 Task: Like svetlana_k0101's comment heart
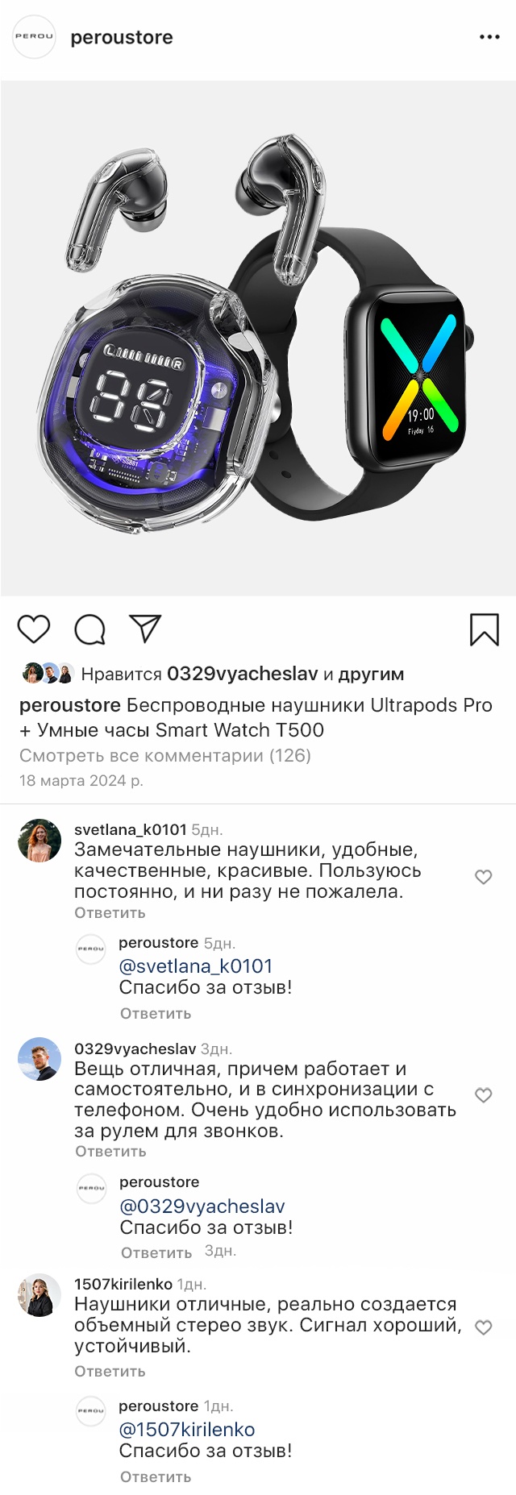(x=484, y=877)
